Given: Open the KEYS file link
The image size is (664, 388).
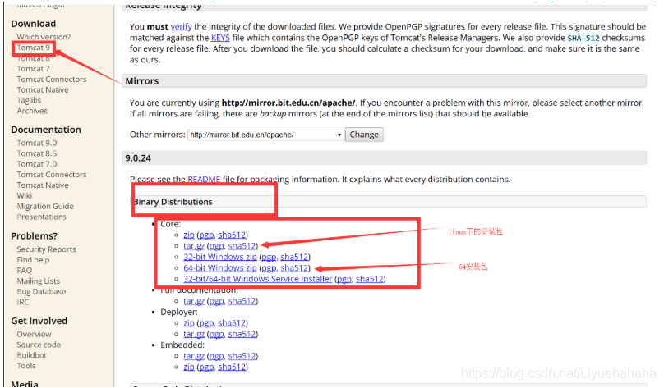Looking at the screenshot, I should [x=220, y=38].
